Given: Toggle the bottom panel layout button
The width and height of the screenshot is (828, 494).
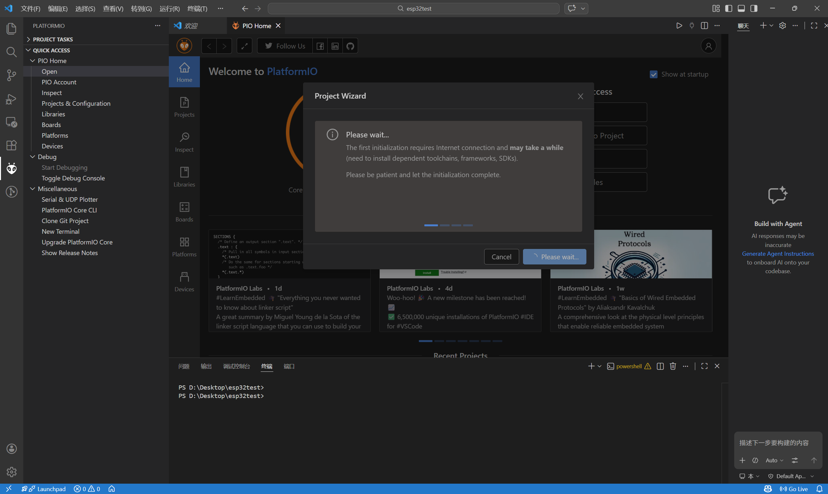Looking at the screenshot, I should (741, 8).
